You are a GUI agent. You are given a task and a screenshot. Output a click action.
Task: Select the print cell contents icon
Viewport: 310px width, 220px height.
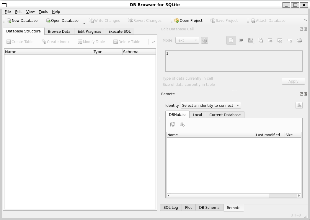(x=299, y=40)
